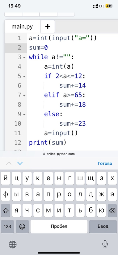Place cursor on a=input() line
118x255 pixels.
[x=61, y=133]
